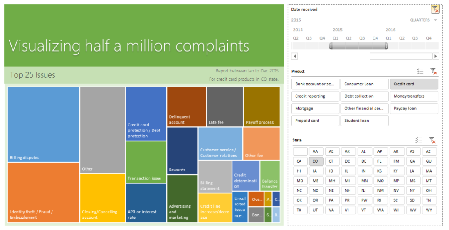The height and width of the screenshot is (230, 449).
Task: Clear the Product slicer filter
Action: (x=433, y=72)
